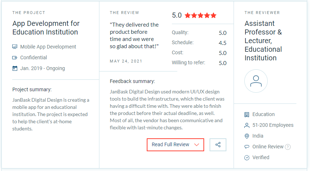The height and width of the screenshot is (171, 310).
Task: Click the Assistant Professor & Lecturer heading
Action: click(x=263, y=41)
